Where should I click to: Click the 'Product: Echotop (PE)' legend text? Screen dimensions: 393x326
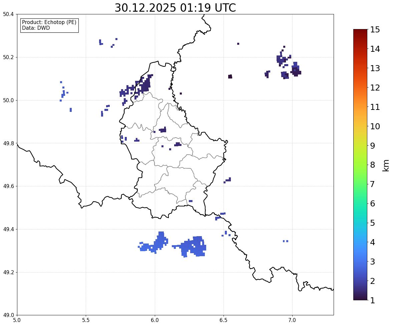tap(49, 22)
